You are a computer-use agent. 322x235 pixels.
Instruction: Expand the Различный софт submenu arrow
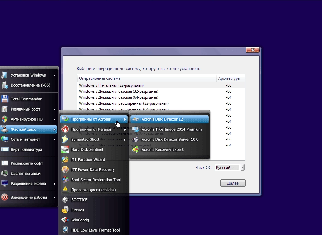[55, 109]
